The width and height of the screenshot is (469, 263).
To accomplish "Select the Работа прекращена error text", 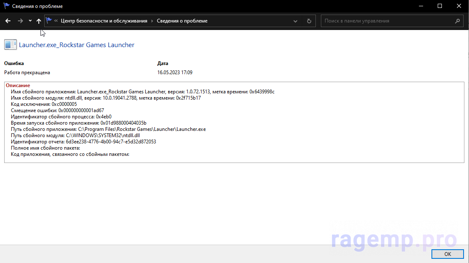I will (27, 73).
